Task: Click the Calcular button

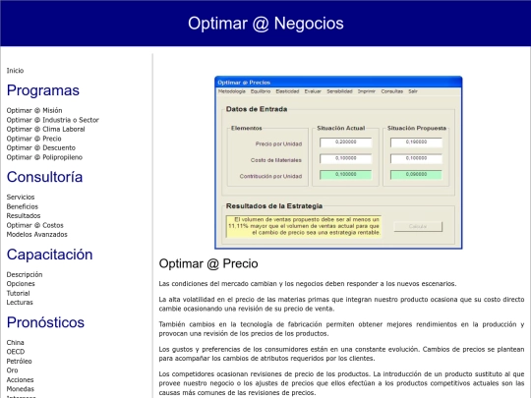Action: (x=418, y=226)
